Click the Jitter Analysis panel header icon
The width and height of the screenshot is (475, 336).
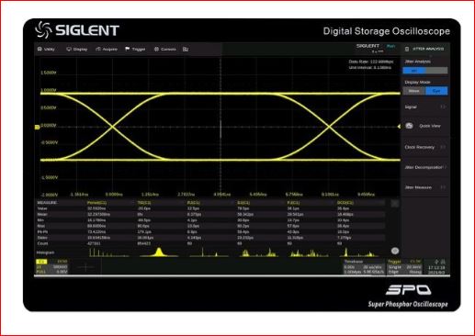[x=407, y=49]
